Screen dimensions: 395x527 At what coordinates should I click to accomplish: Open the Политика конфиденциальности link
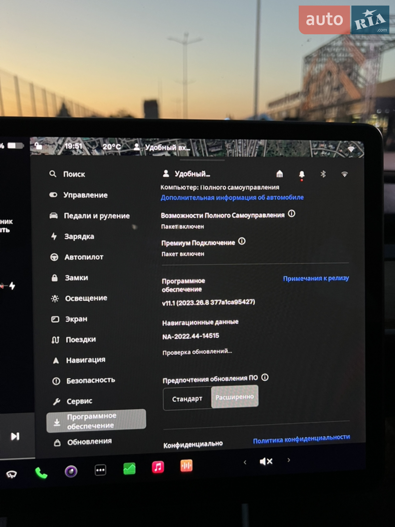point(301,439)
